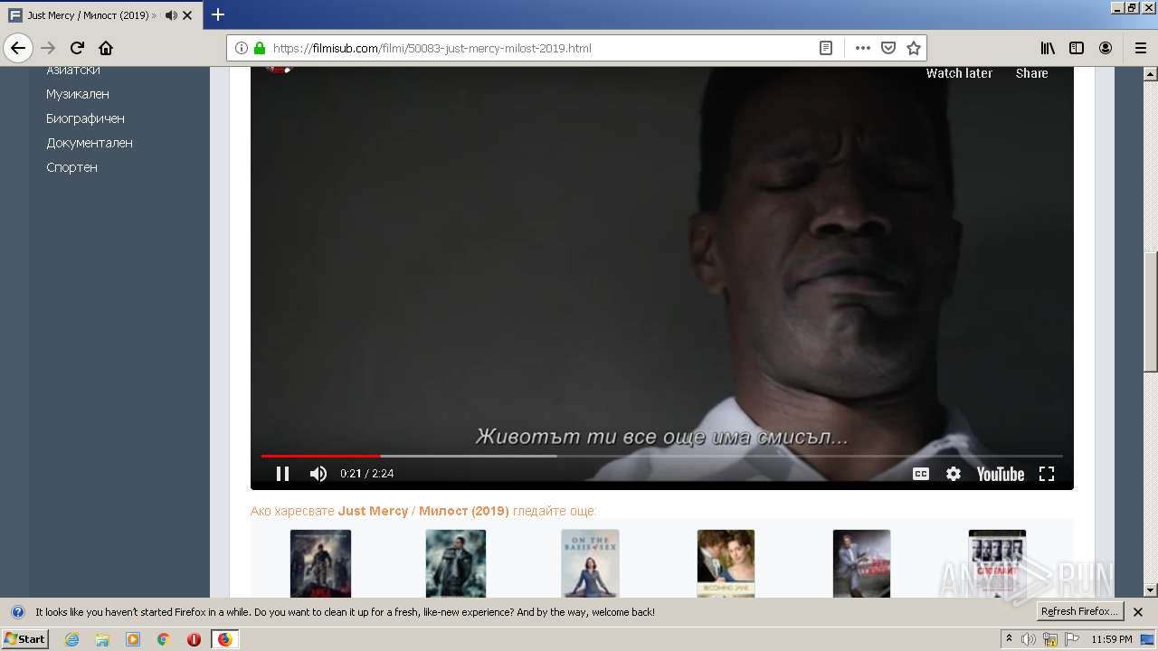Image resolution: width=1158 pixels, height=651 pixels.
Task: Dismiss the Firefox notification bar
Action: click(x=1138, y=612)
